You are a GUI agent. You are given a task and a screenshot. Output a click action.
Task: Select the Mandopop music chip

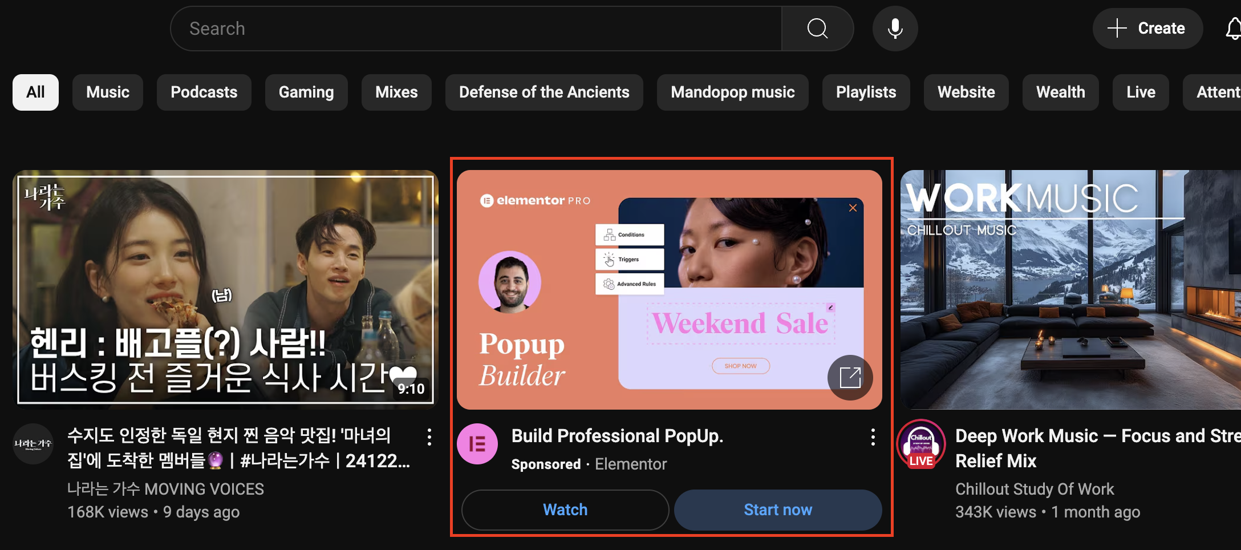733,92
